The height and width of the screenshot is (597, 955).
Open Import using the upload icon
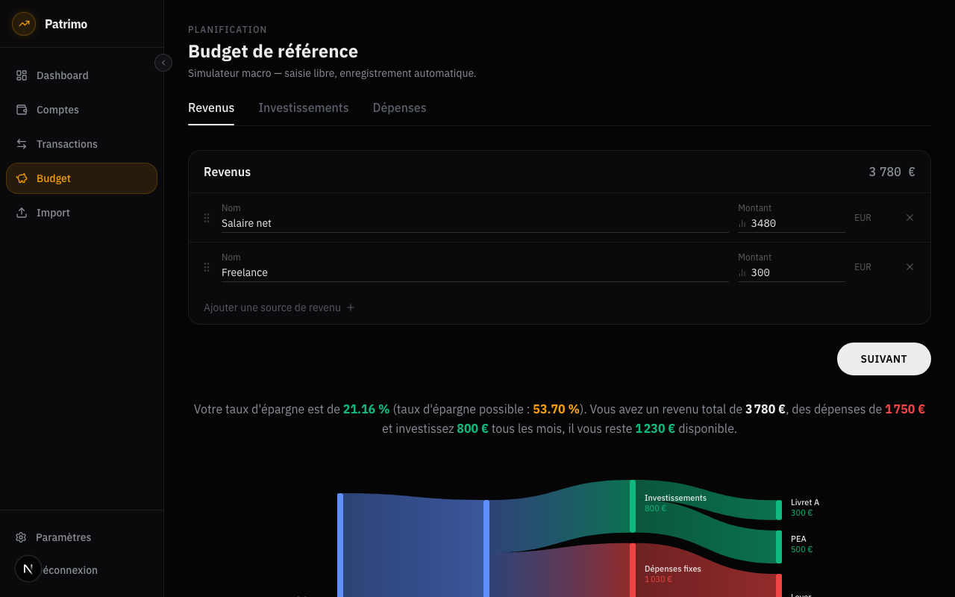click(x=22, y=213)
